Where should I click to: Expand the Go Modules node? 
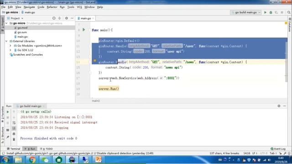[x=10, y=46]
